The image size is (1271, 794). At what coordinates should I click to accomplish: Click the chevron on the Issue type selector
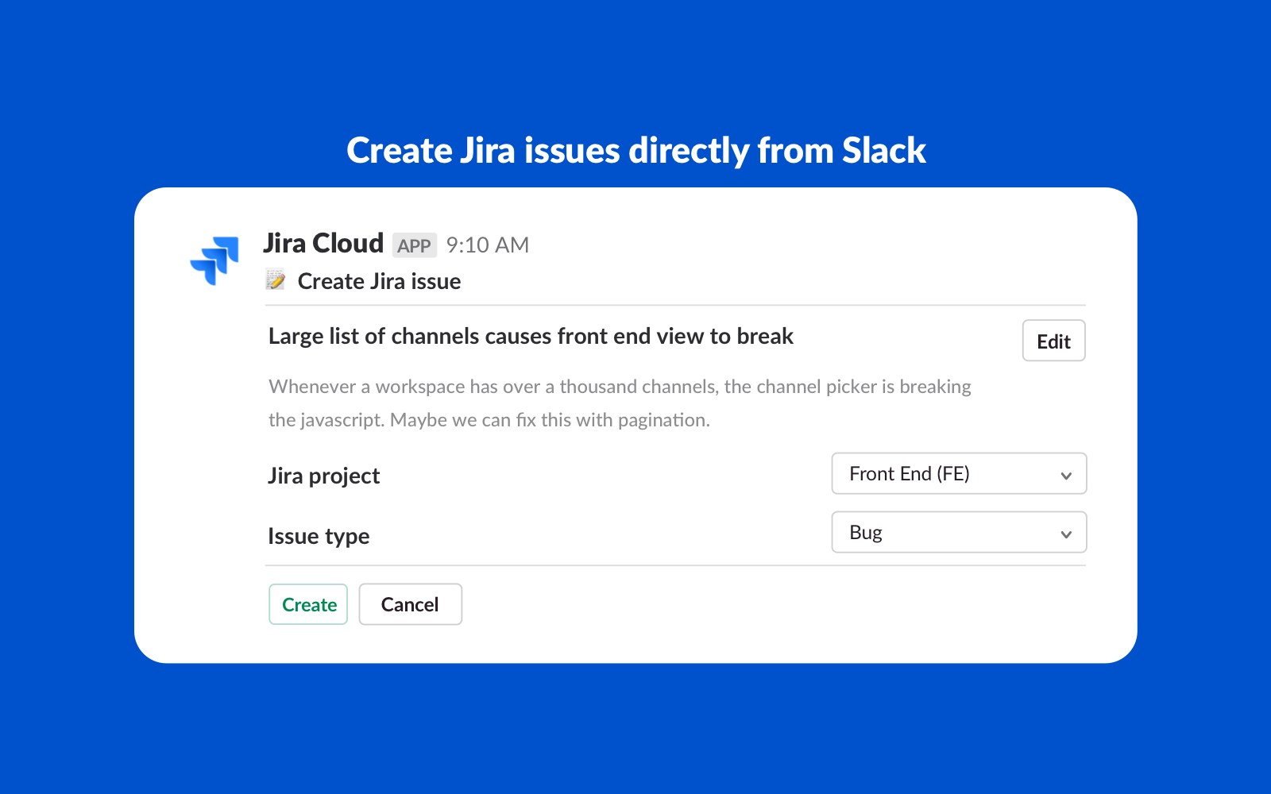coord(1066,533)
